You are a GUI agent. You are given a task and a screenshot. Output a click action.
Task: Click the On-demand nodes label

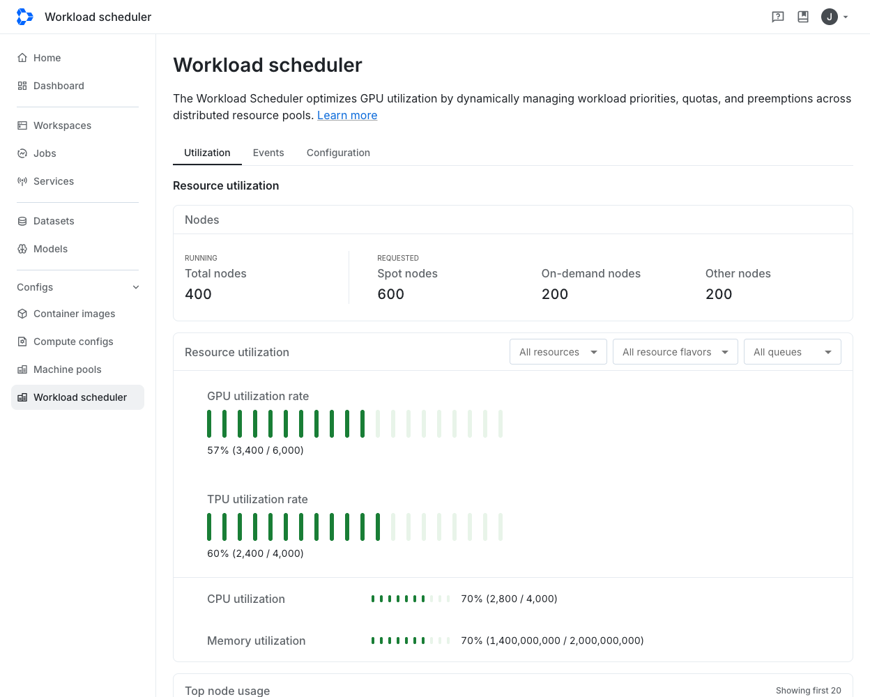(x=591, y=274)
